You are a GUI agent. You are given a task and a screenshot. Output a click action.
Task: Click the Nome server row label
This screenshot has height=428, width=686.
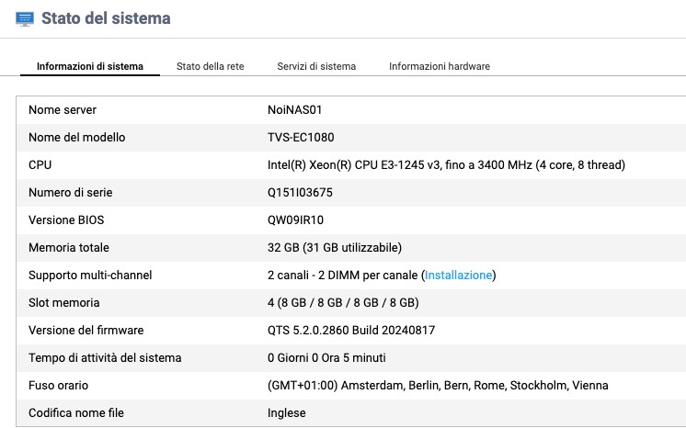point(63,110)
